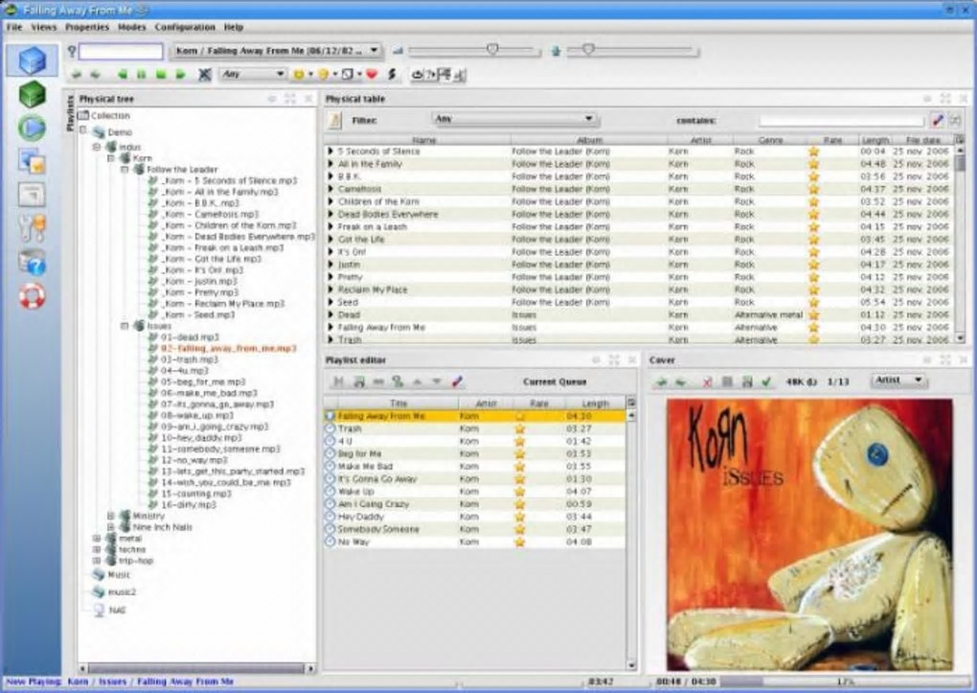Screen dimensions: 977x693
Task: Toggle the last mode button in top toolbar
Action: coord(459,75)
